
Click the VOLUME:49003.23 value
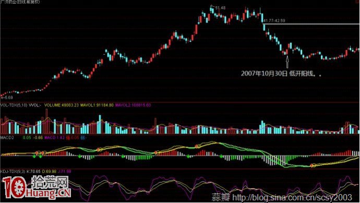coord(62,105)
